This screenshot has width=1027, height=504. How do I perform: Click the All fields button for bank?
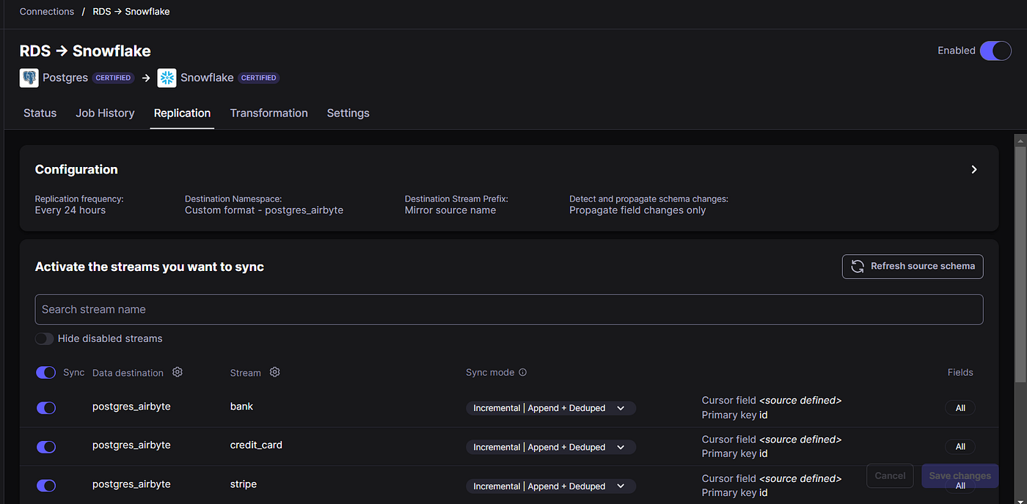click(x=960, y=408)
